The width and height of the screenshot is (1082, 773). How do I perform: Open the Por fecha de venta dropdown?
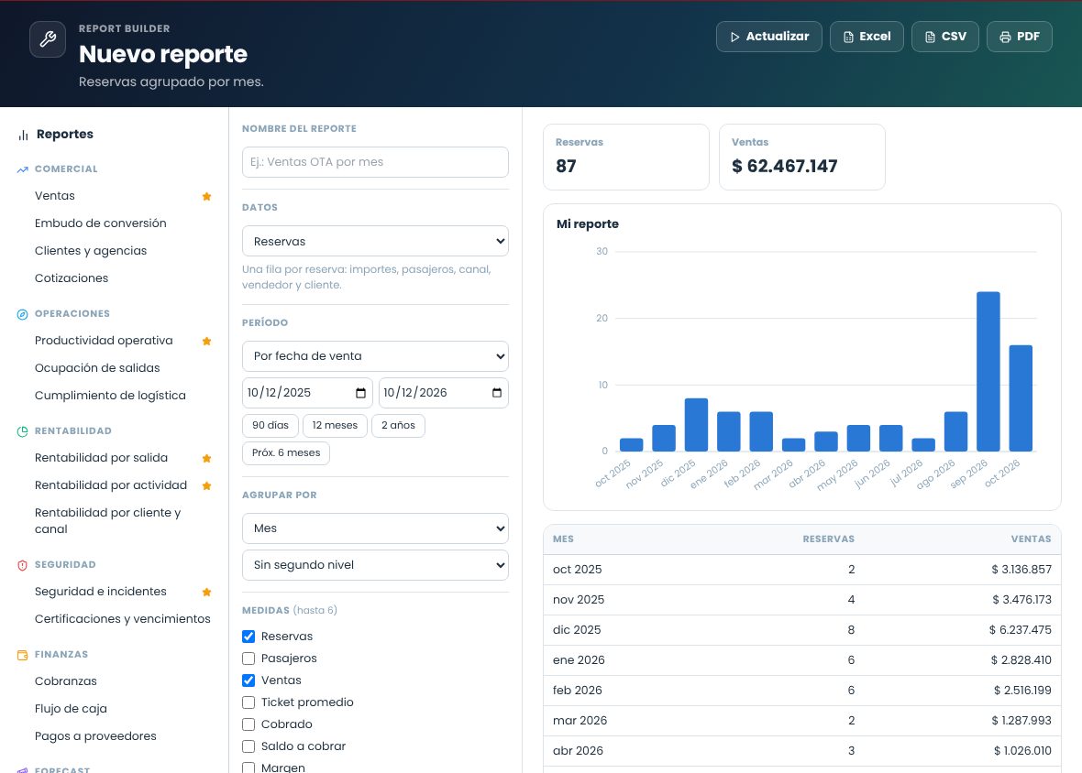click(375, 356)
